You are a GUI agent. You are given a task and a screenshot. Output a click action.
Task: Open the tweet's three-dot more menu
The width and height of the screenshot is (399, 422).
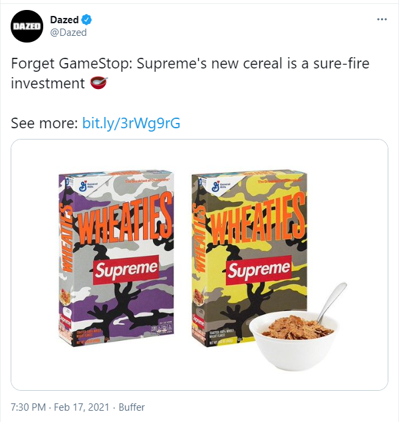click(381, 19)
